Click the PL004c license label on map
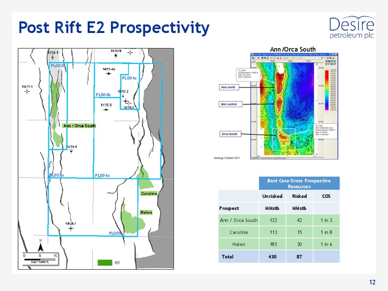The width and height of the screenshot is (388, 291). click(x=129, y=78)
